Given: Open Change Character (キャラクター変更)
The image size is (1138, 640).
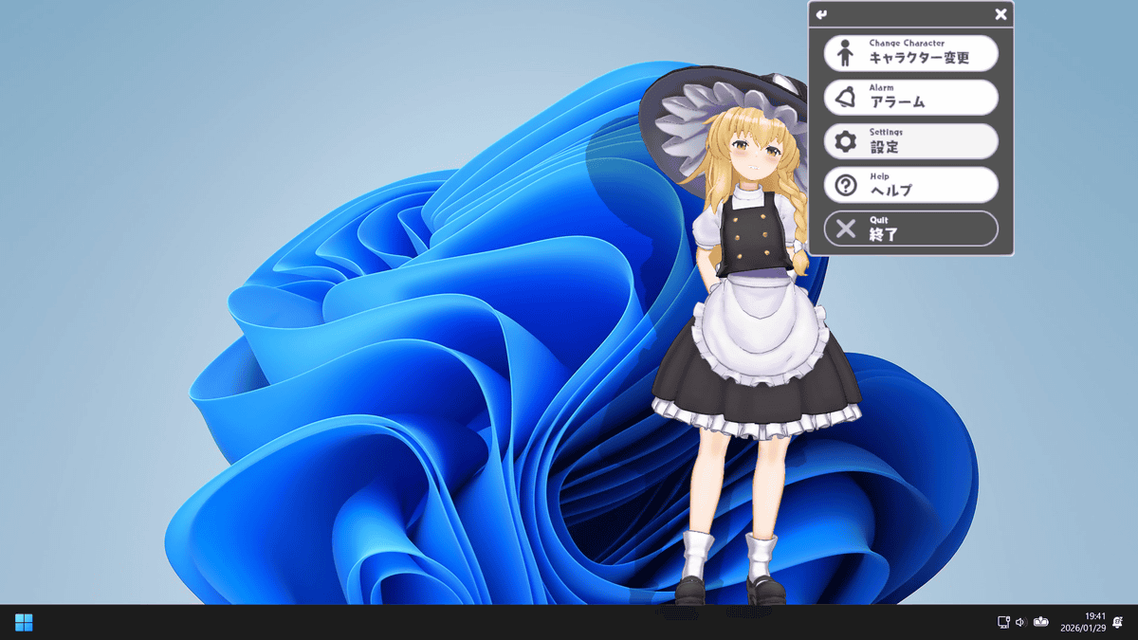Looking at the screenshot, I should coord(920,53).
